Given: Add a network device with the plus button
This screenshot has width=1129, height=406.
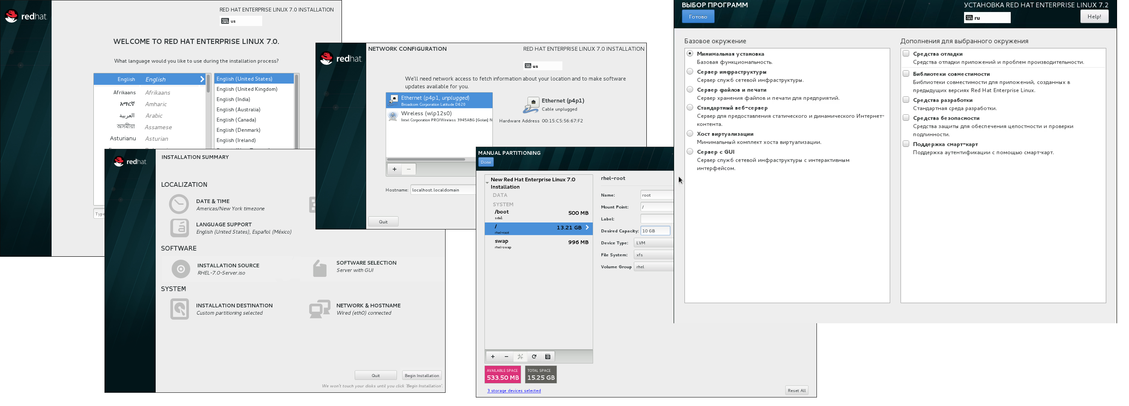Looking at the screenshot, I should point(394,169).
